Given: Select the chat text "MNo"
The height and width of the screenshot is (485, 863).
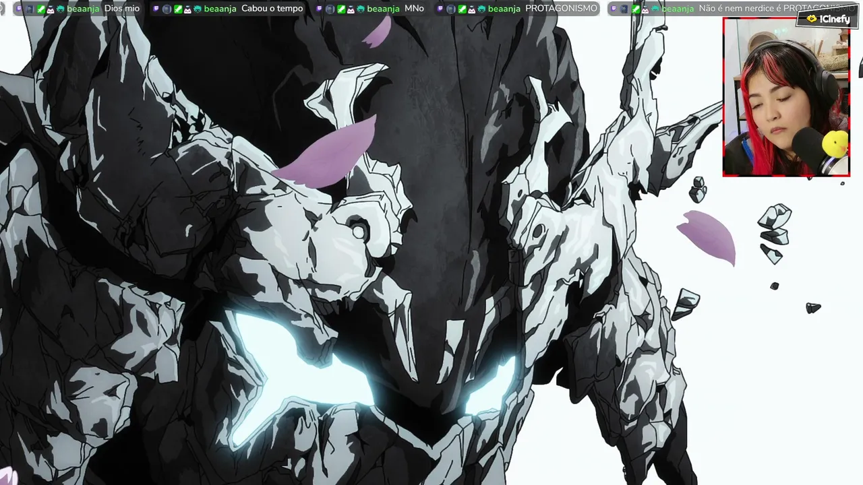Looking at the screenshot, I should click(x=414, y=9).
